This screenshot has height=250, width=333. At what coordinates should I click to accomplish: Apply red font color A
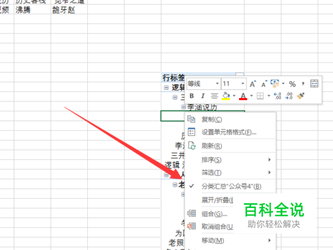pyautogui.click(x=243, y=96)
